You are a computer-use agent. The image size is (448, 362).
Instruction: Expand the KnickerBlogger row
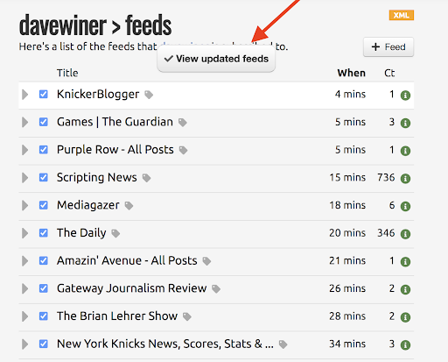(25, 95)
